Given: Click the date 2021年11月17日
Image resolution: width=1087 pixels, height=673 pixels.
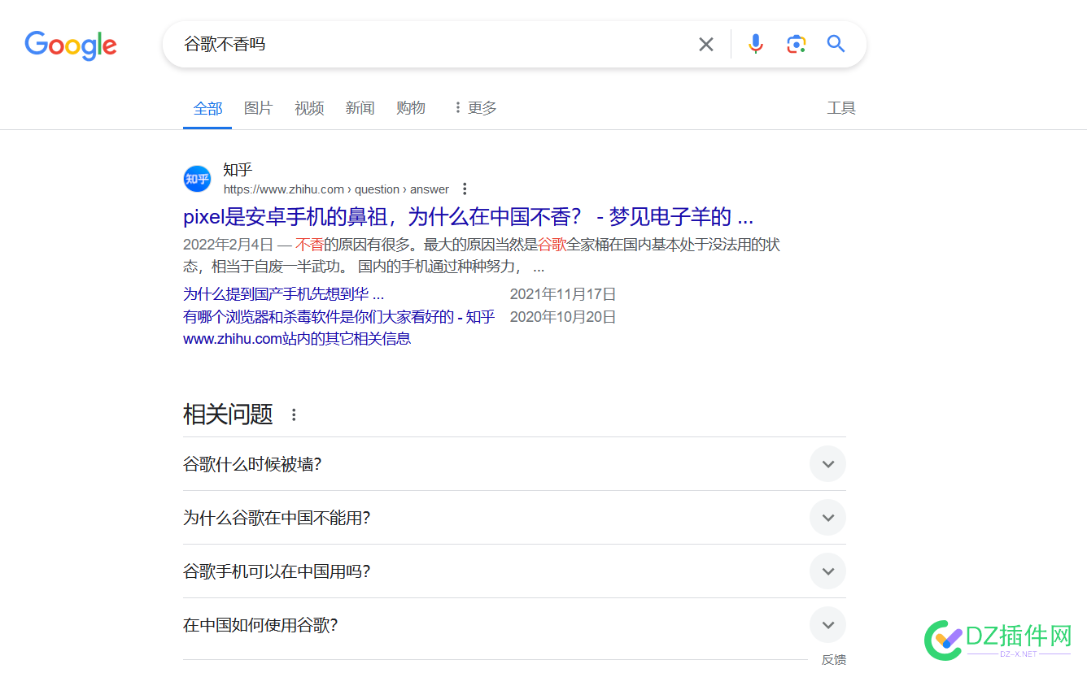Looking at the screenshot, I should coord(563,294).
